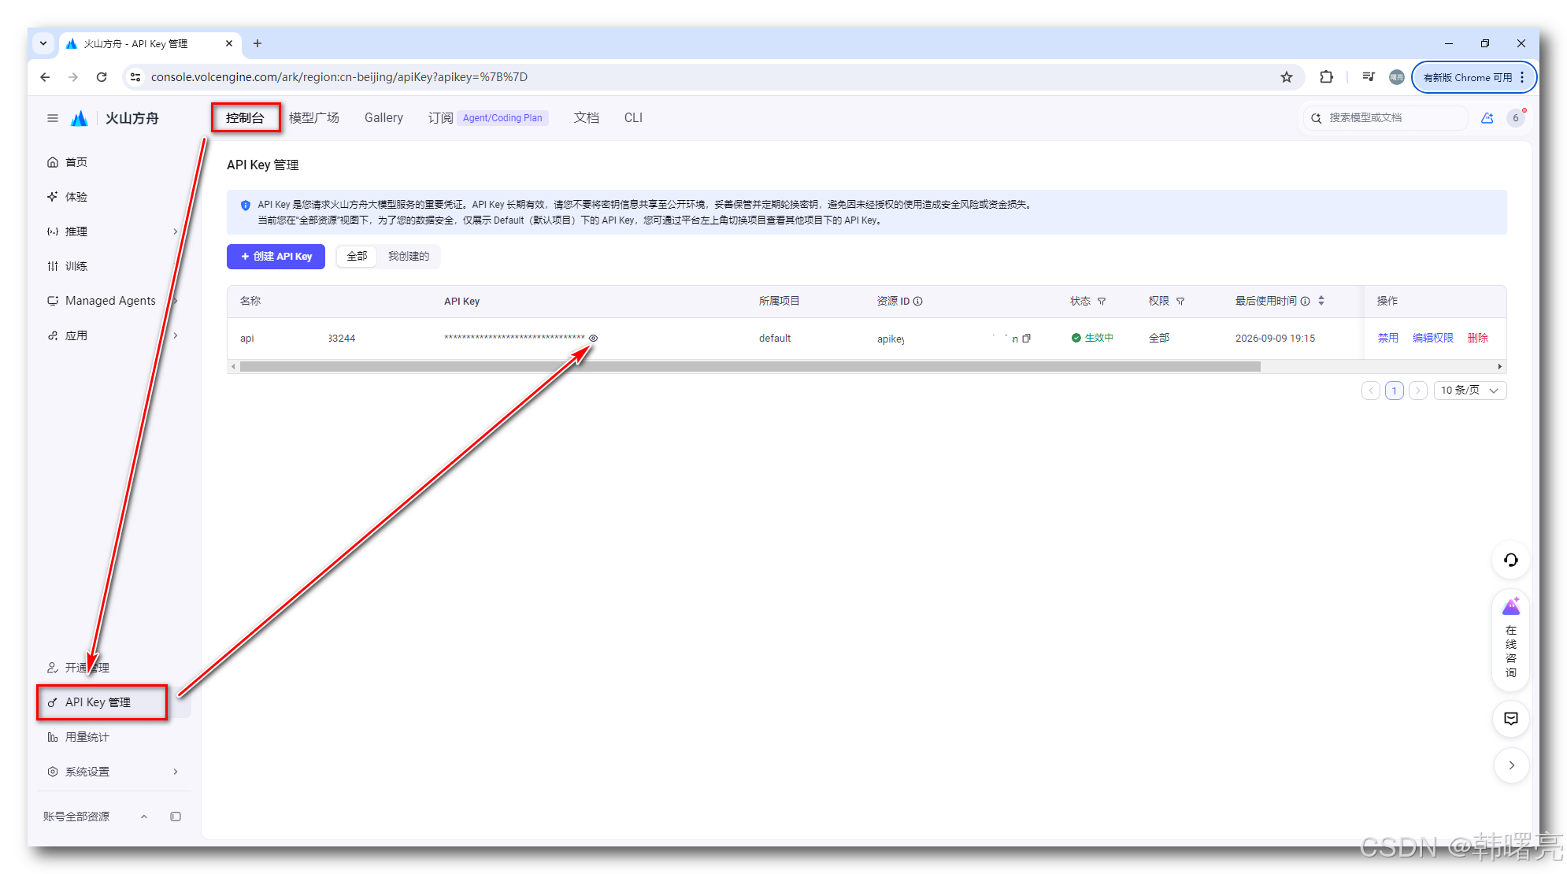
Task: Reveal the masked API key with eye icon
Action: pos(594,338)
